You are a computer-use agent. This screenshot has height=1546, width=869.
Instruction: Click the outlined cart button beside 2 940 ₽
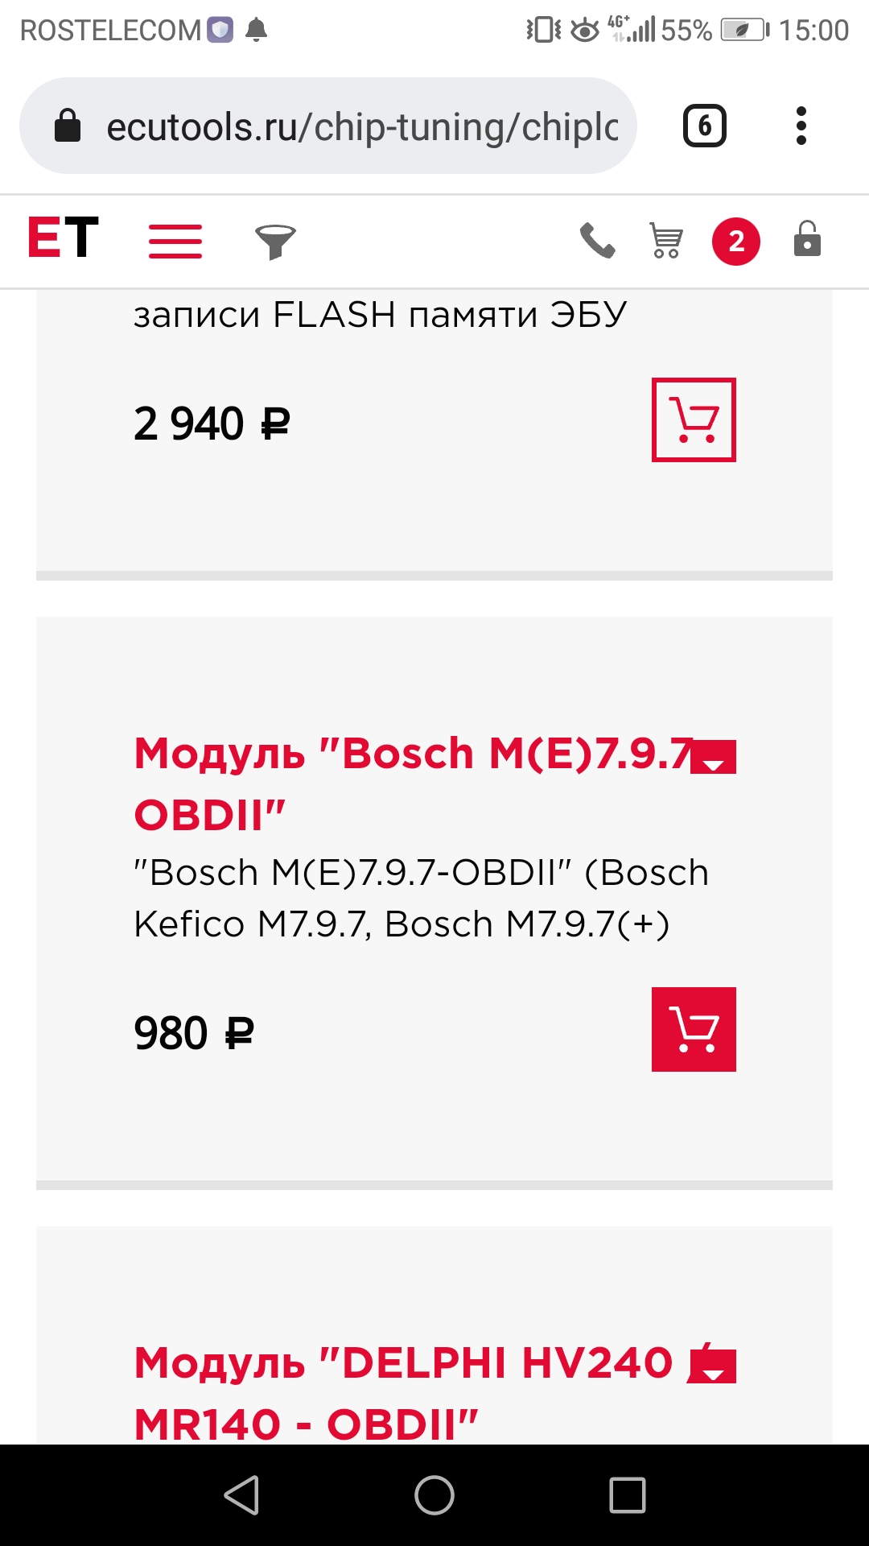click(694, 420)
